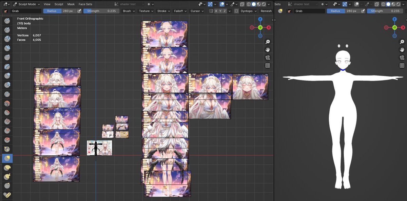Select the Clay brush tool
This screenshot has width=407, height=201.
point(7,39)
